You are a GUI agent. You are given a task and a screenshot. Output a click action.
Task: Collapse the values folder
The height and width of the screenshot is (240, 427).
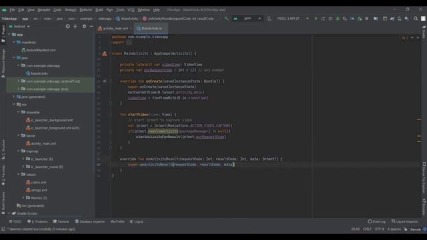(19, 175)
